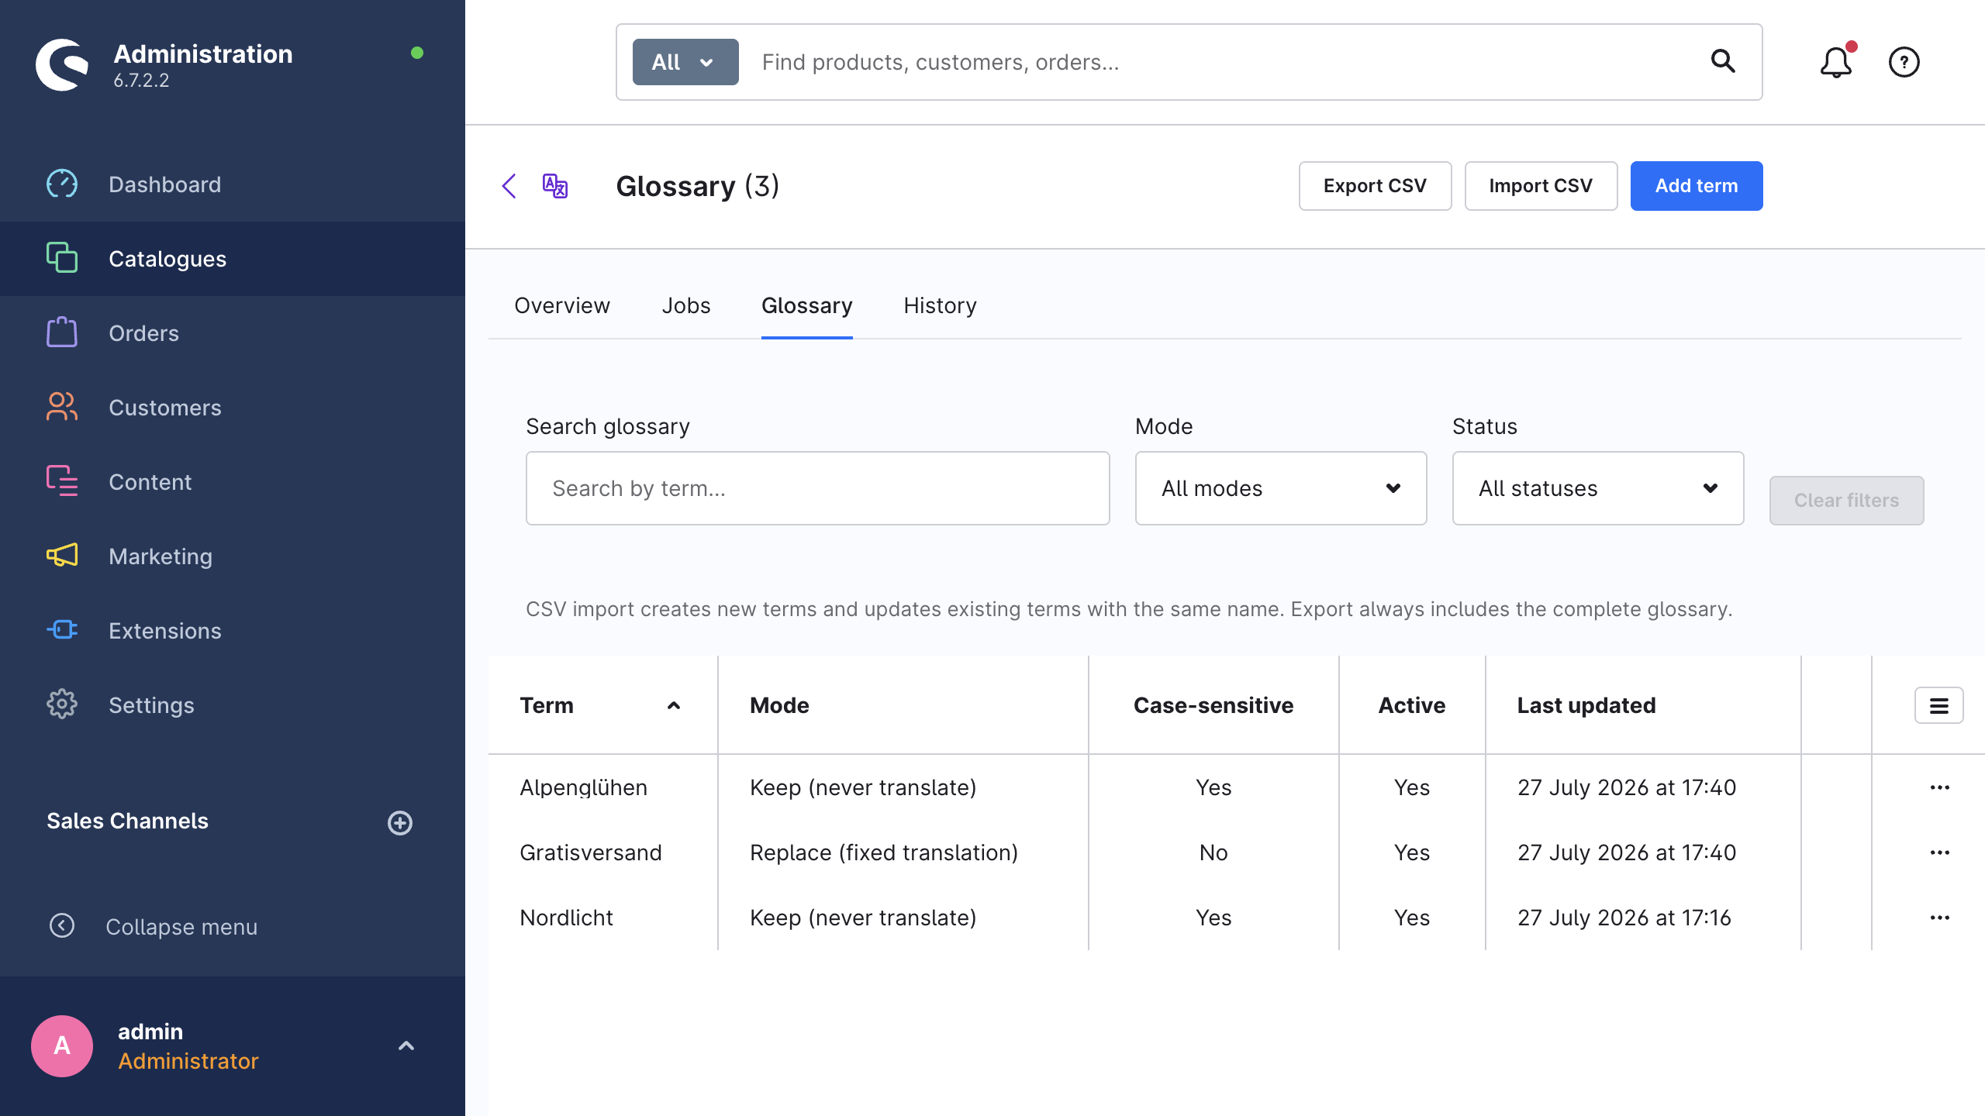Open Dashboard menu item
Viewport: 1985px width, 1116px height.
click(x=233, y=184)
